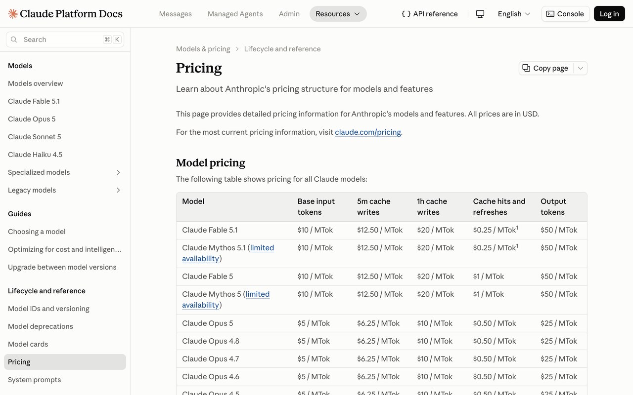Click the Log in button
The image size is (633, 395).
click(609, 14)
